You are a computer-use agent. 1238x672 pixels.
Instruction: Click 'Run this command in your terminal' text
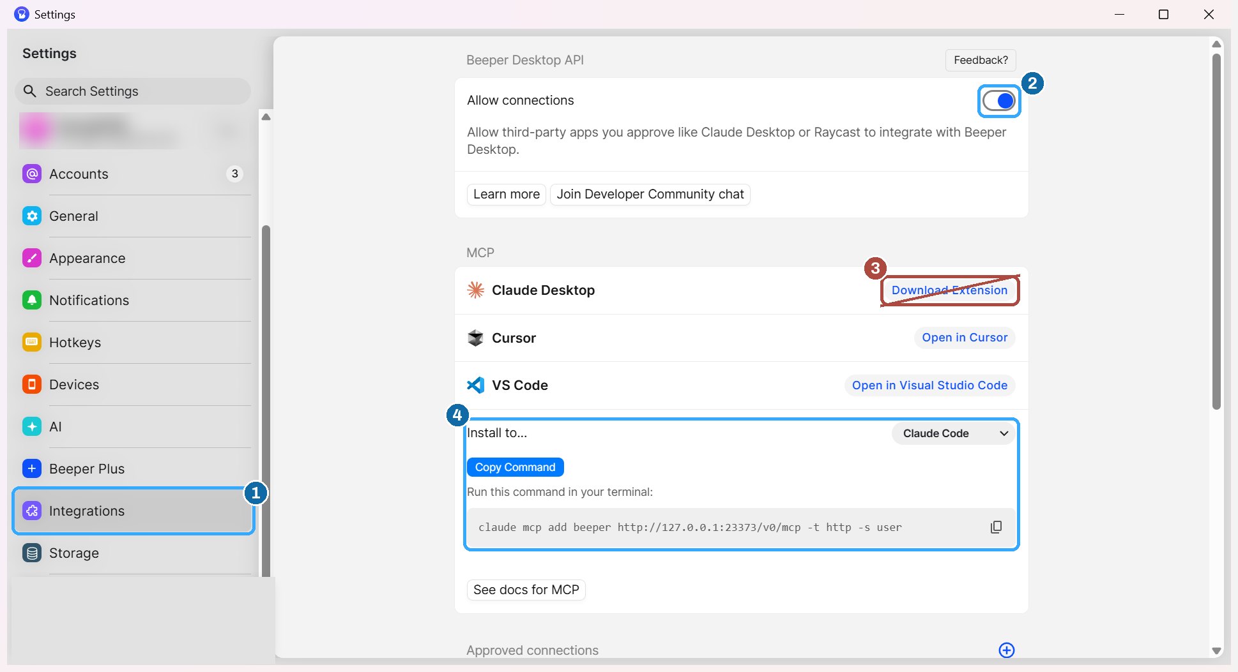(x=560, y=492)
